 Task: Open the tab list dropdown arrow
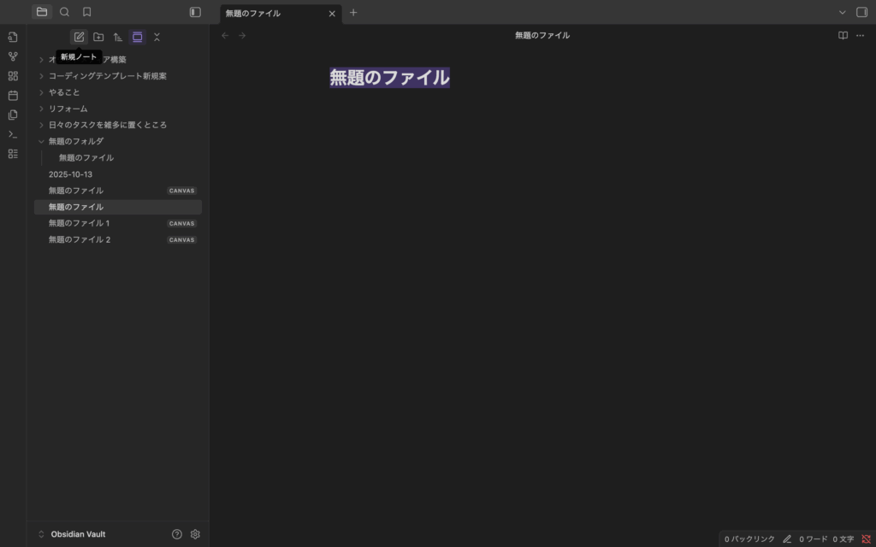[842, 12]
